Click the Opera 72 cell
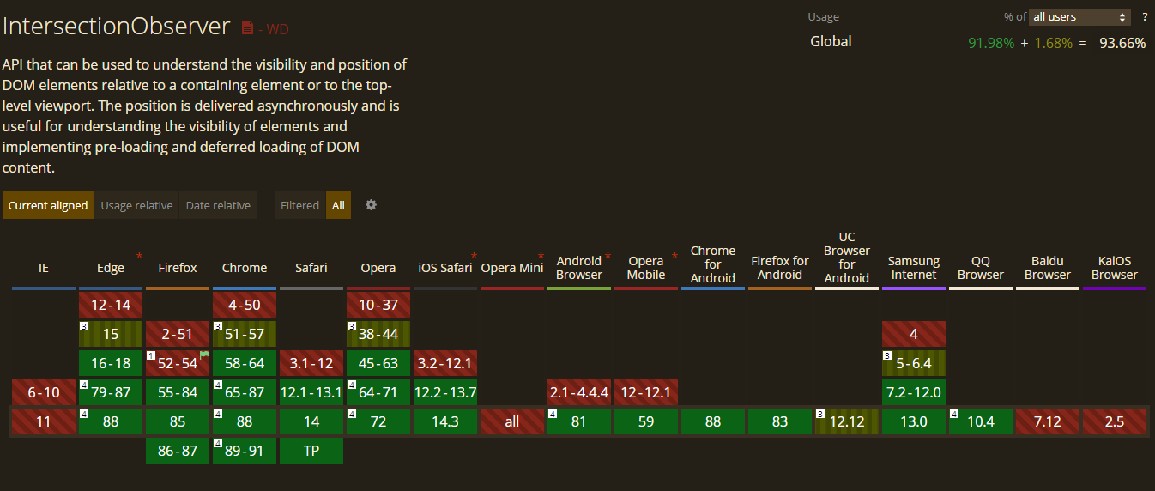This screenshot has height=491, width=1155. [378, 421]
